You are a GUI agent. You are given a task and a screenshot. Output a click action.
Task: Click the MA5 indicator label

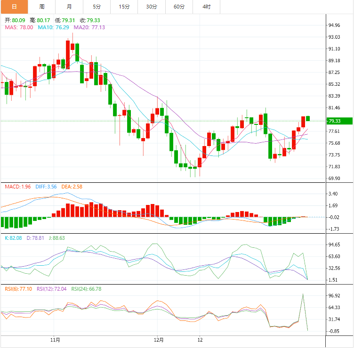click(x=19, y=27)
